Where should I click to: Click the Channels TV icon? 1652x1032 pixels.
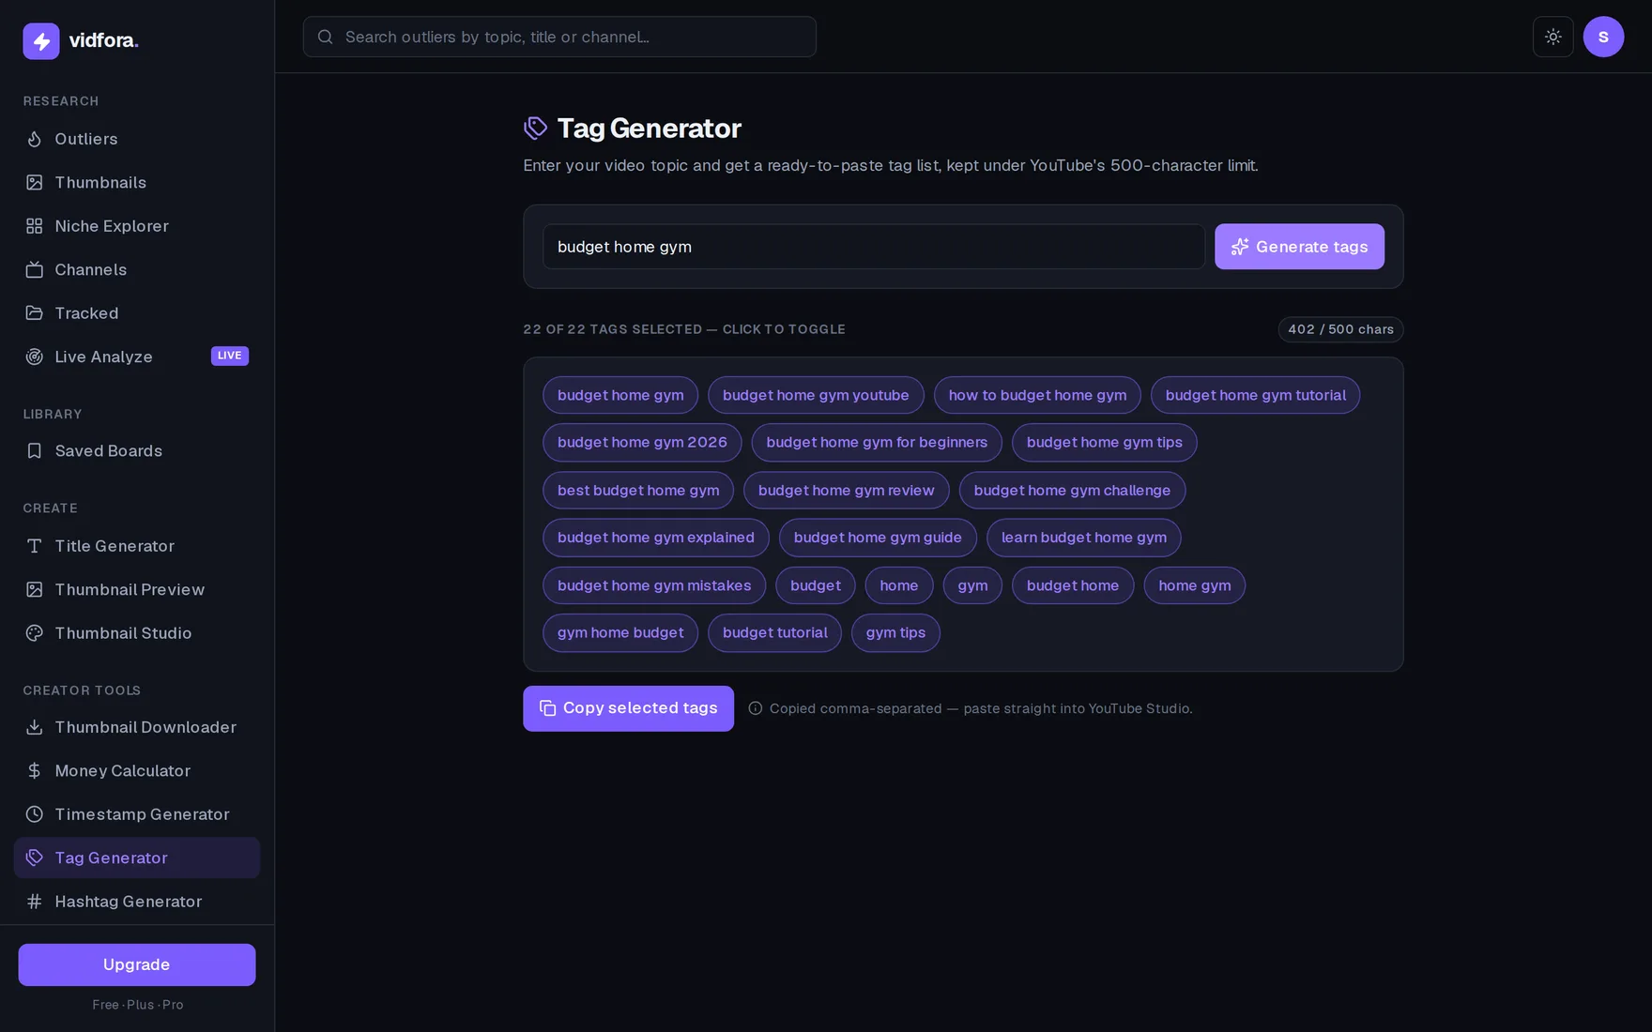click(35, 269)
